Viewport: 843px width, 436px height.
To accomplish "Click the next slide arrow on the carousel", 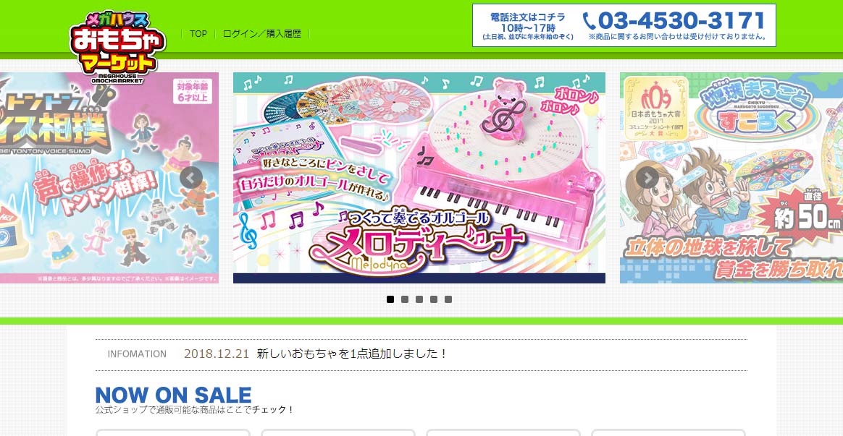I will coord(647,178).
